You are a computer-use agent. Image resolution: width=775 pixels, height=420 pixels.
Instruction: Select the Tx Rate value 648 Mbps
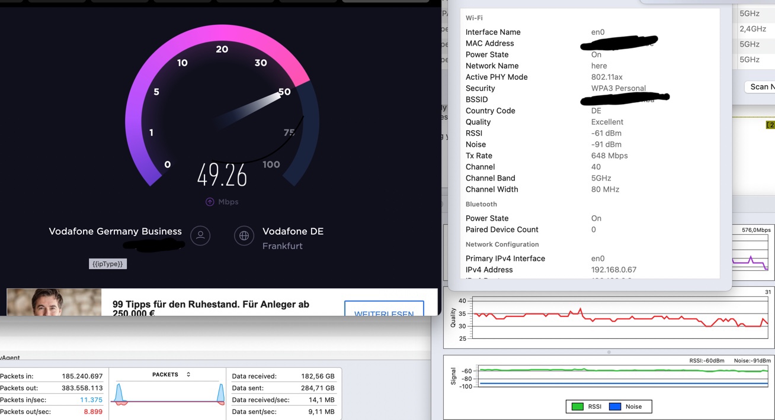tap(610, 156)
